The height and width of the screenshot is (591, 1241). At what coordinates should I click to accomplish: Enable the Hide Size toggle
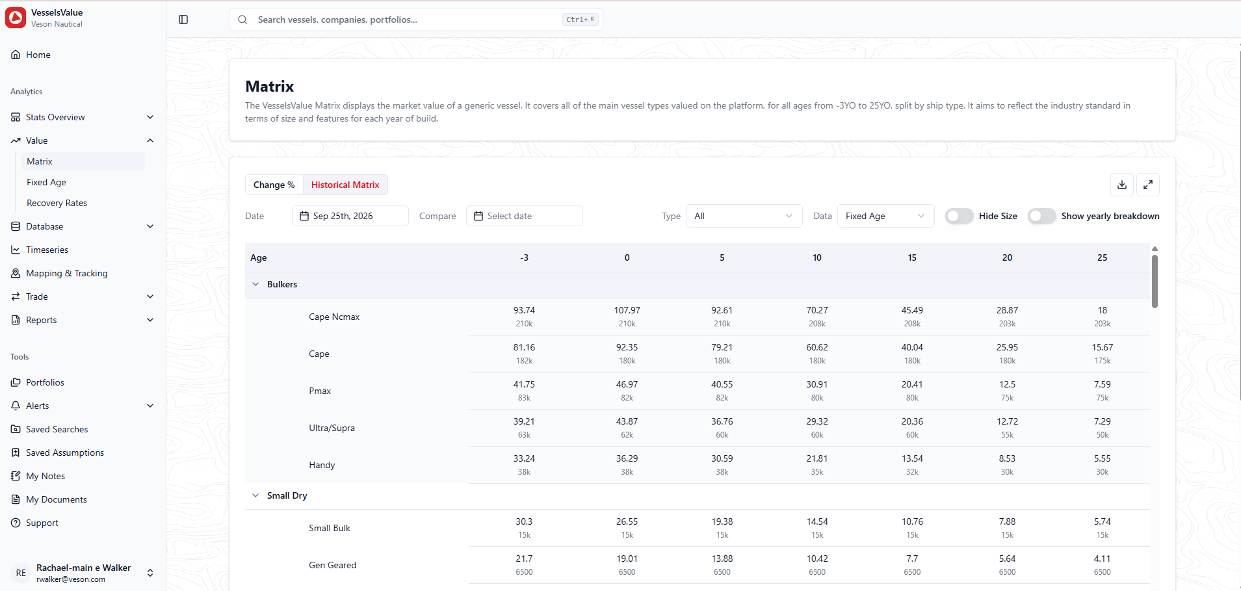[x=959, y=216]
